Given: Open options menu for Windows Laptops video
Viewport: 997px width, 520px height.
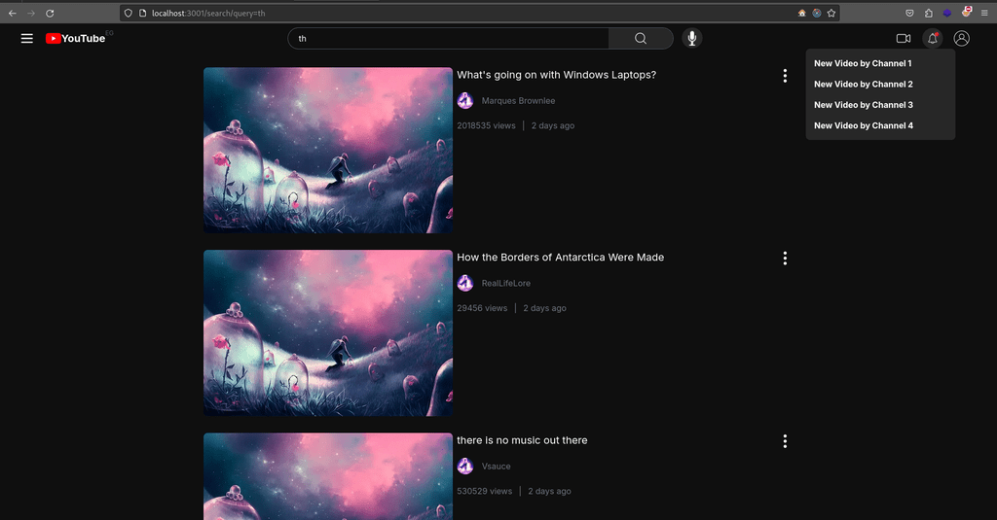Looking at the screenshot, I should (x=785, y=76).
